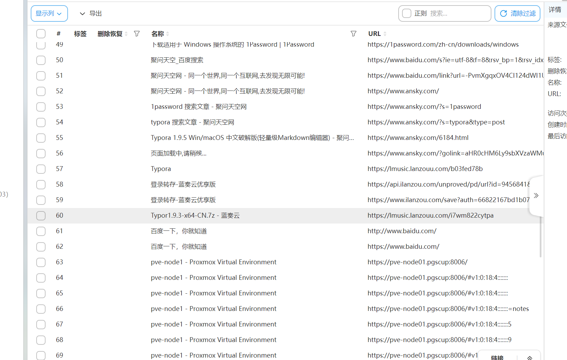Click the pve-node01 URL ending in 5
Viewport: 567px width, 360px height.
(439, 324)
